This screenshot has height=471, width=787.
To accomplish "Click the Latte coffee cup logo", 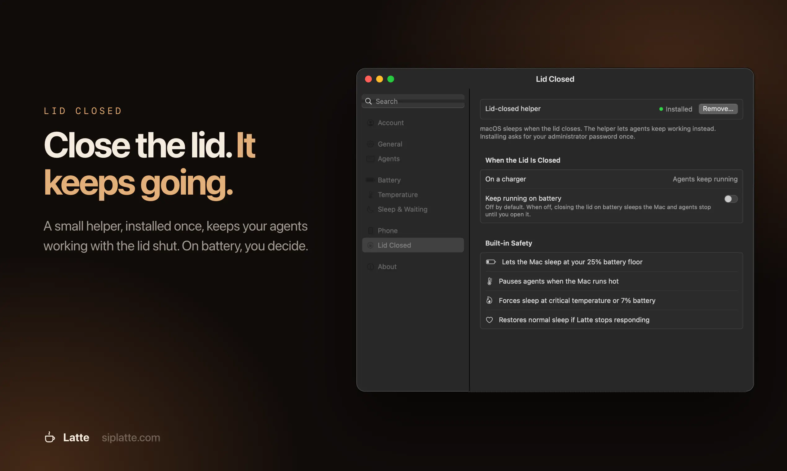I will [50, 437].
